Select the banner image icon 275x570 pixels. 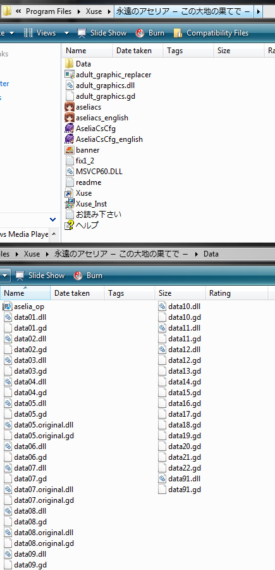coord(70,150)
